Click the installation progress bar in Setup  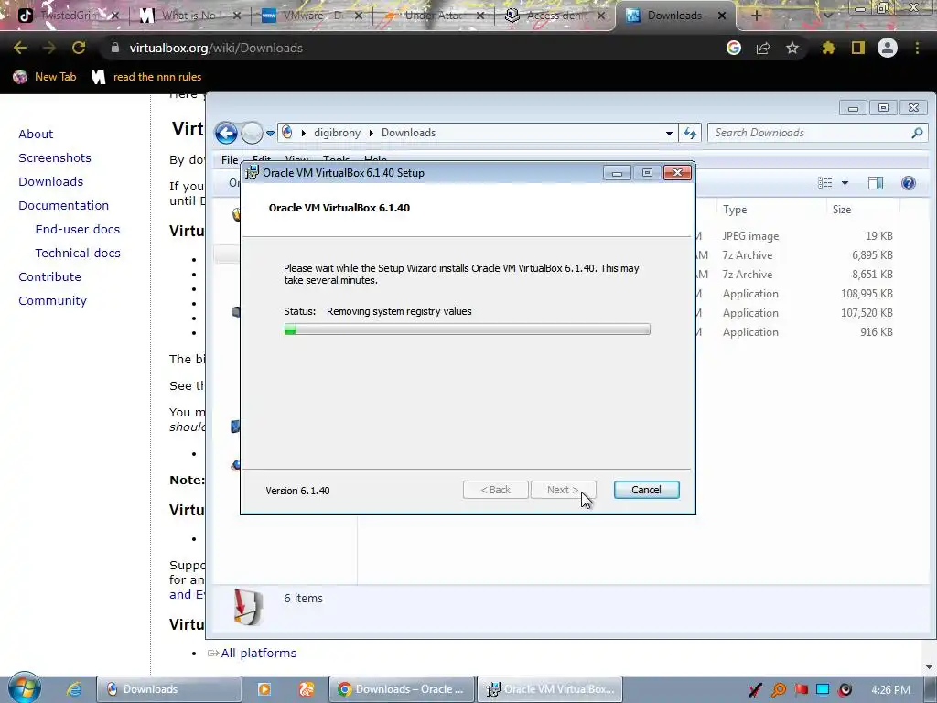467,330
